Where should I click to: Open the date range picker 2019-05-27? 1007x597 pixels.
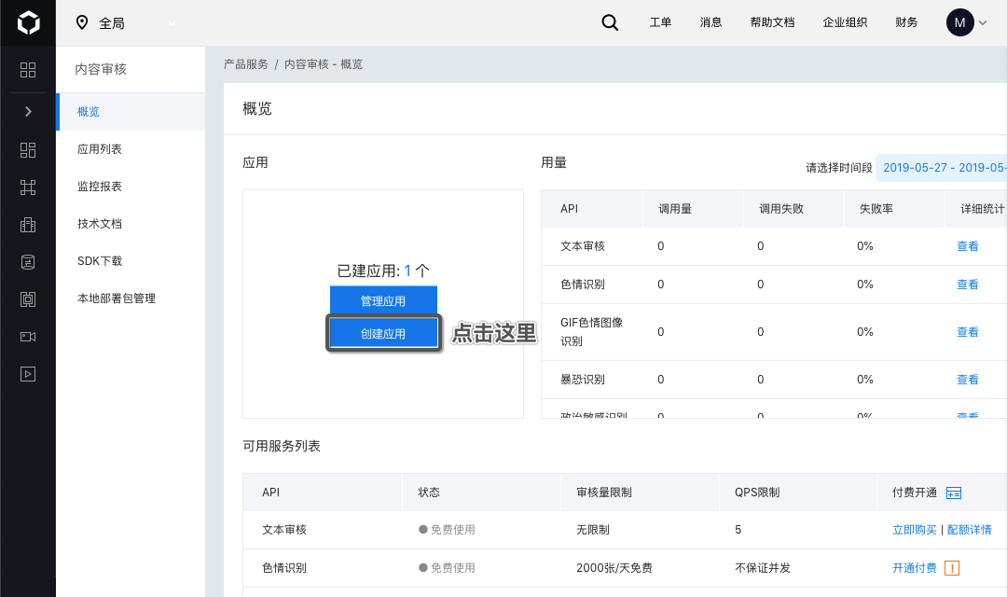[x=944, y=168]
